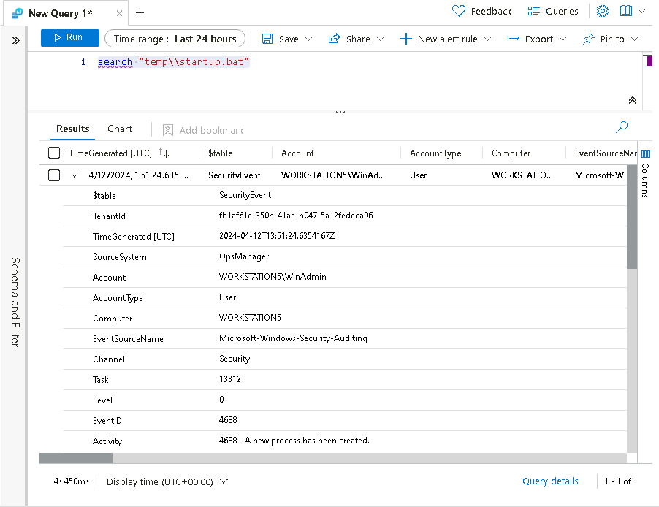659x507 pixels.
Task: Sort by TimeGenerated arrows icon
Action: 164,153
